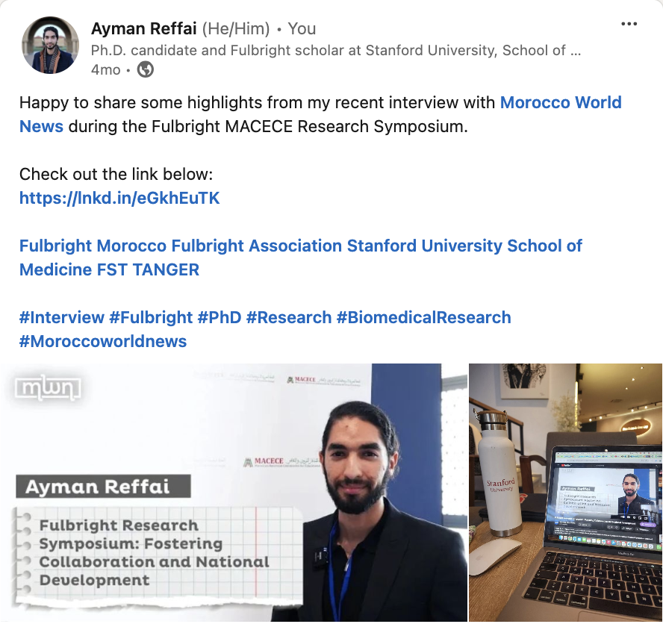The height and width of the screenshot is (624, 663).
Task: Click the #Fulbright hashtag
Action: tap(151, 317)
